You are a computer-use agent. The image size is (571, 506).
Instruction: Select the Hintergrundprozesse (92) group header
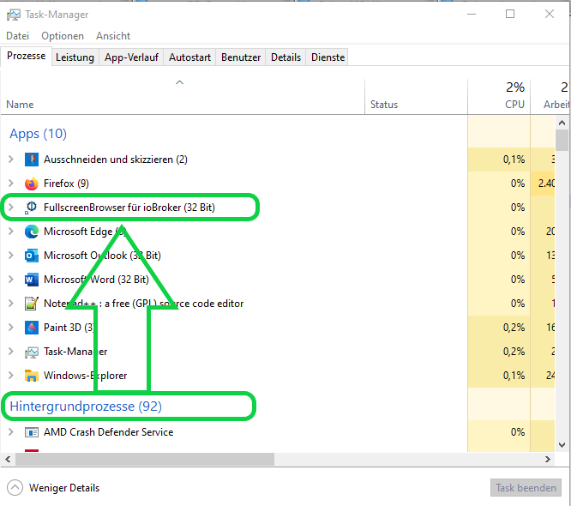[86, 407]
